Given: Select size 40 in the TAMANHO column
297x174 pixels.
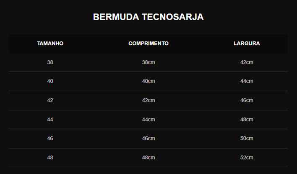Looking at the screenshot, I should [x=50, y=81].
